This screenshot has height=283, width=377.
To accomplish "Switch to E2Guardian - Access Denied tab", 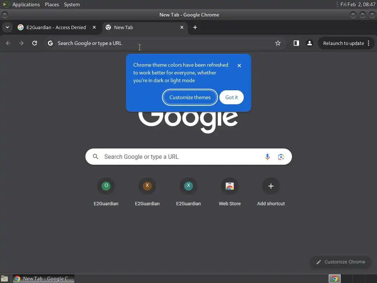I will (x=56, y=27).
